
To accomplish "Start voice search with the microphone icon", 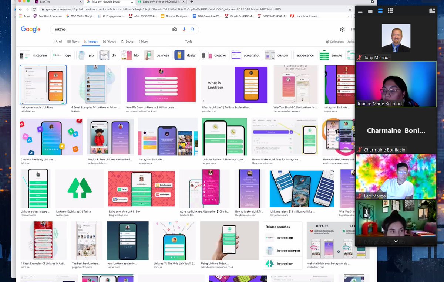I will point(184,29).
